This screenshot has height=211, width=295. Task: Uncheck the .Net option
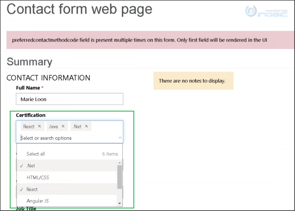[67, 166]
